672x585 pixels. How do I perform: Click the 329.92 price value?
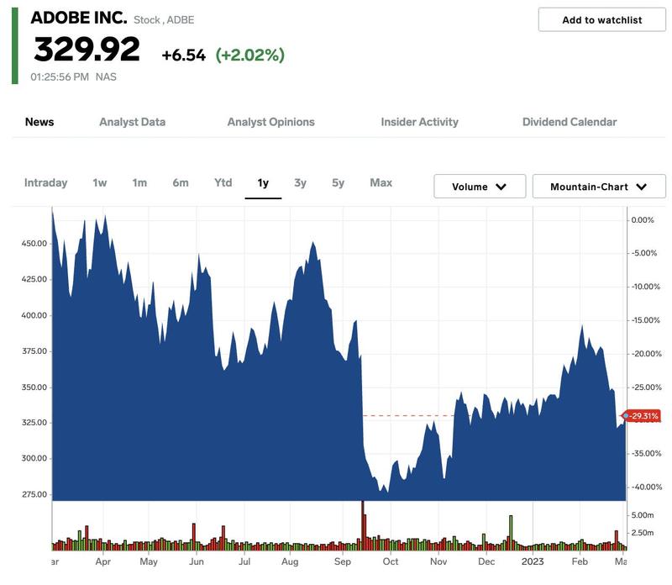87,49
